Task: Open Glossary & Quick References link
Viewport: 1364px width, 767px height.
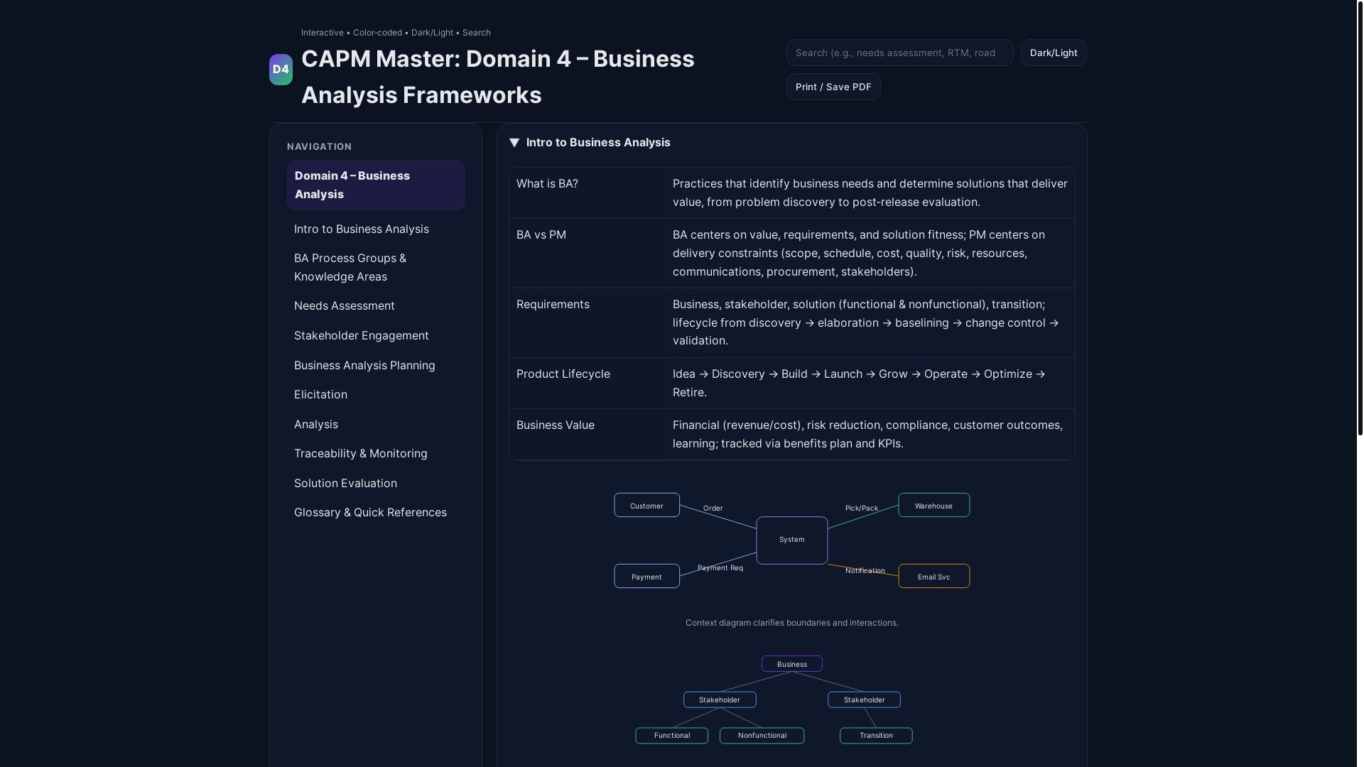Action: [x=376, y=513]
